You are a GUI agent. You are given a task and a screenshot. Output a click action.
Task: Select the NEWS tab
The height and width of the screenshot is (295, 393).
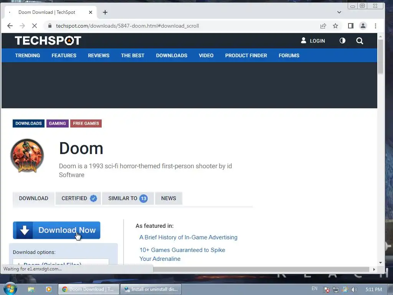point(169,198)
